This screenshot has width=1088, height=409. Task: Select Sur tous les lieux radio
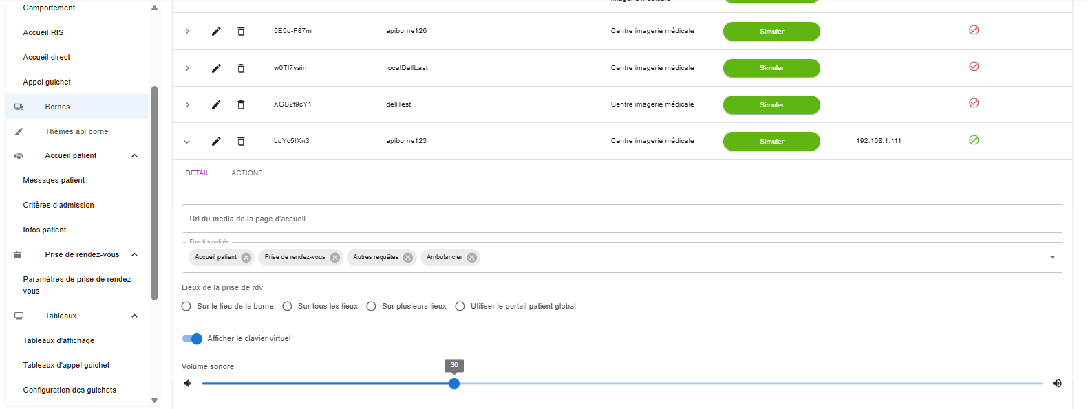[x=288, y=307]
